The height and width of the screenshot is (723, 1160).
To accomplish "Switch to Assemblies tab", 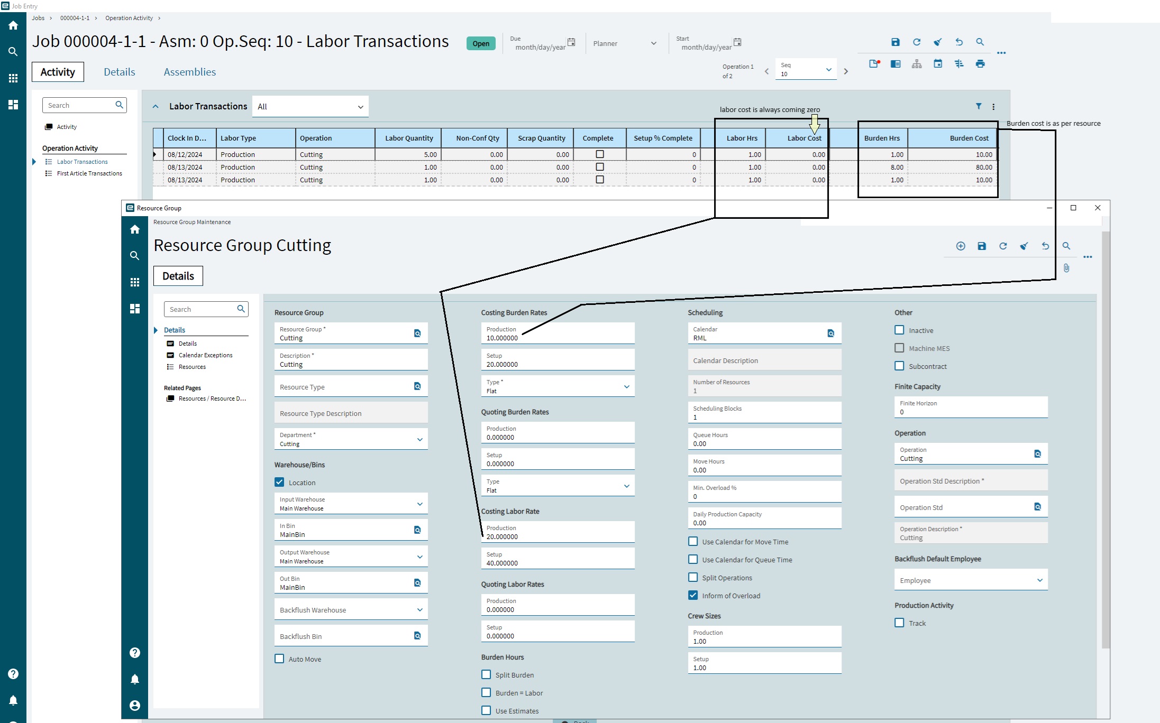I will click(190, 72).
